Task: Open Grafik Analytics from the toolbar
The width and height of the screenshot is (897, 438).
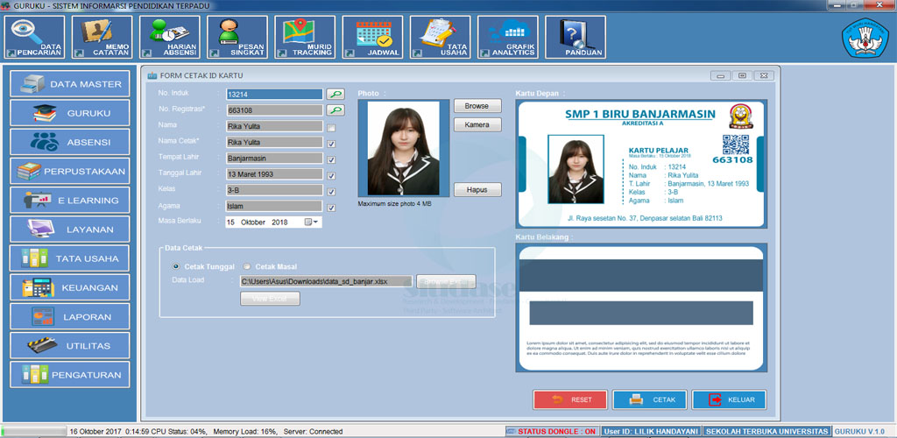Action: [x=507, y=38]
